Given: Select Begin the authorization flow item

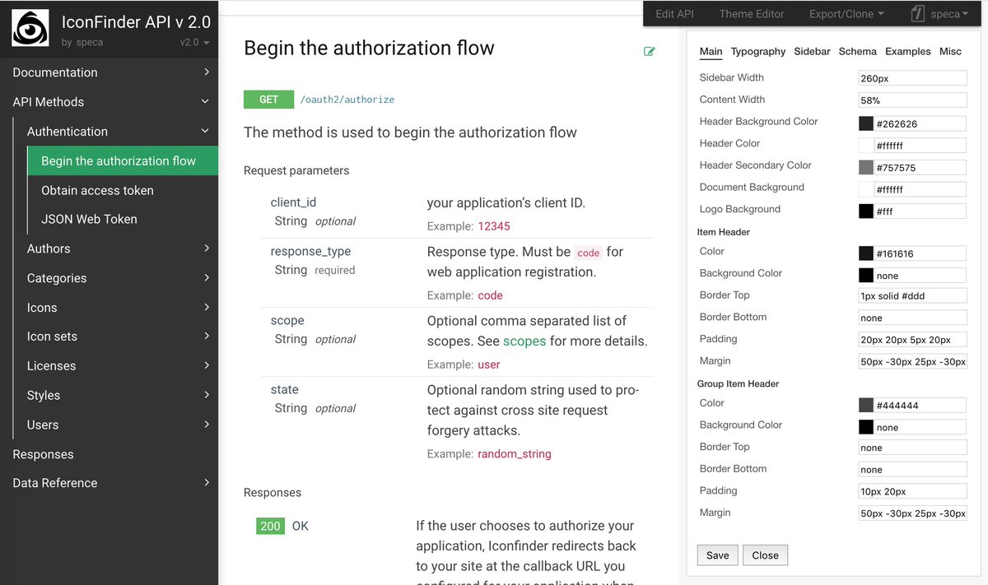Looking at the screenshot, I should 123,160.
